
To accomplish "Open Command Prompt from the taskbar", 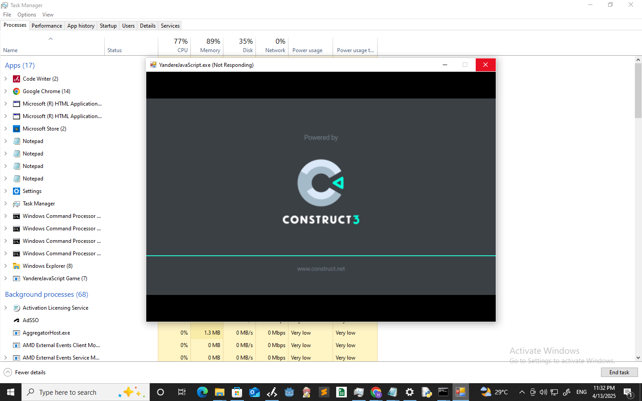I will click(x=443, y=392).
